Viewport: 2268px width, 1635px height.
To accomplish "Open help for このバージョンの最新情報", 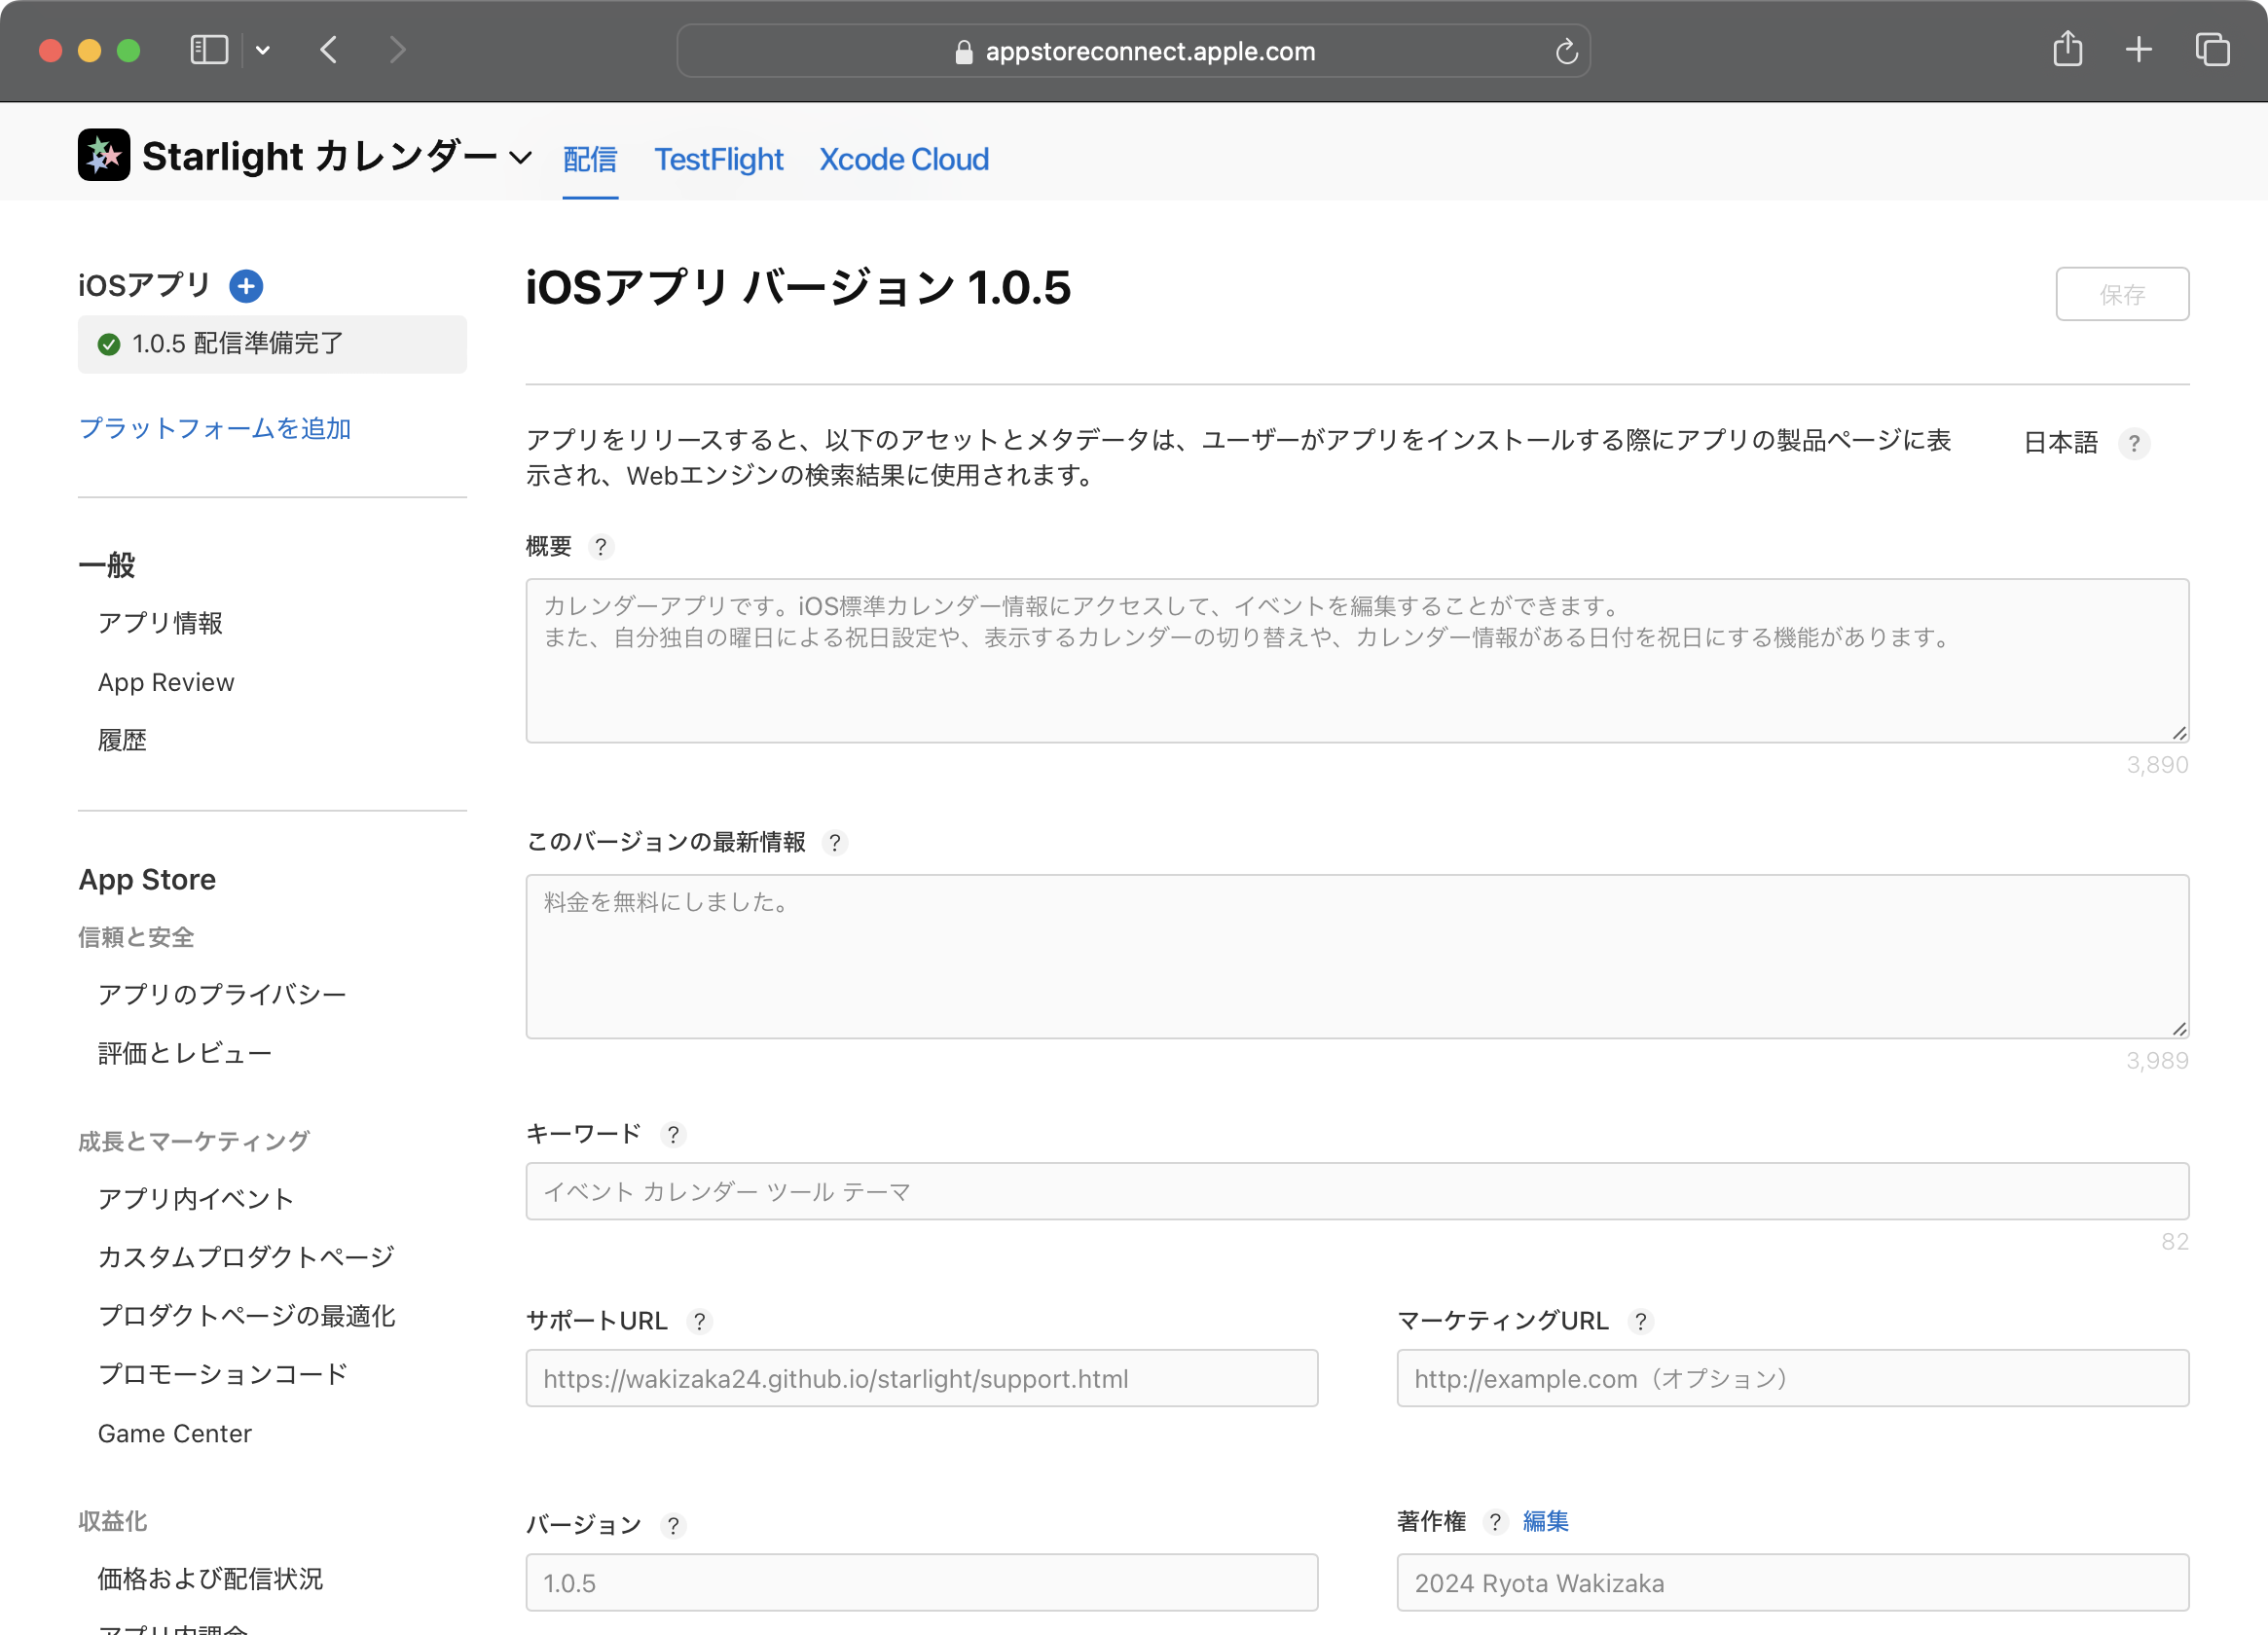I will pyautogui.click(x=834, y=843).
